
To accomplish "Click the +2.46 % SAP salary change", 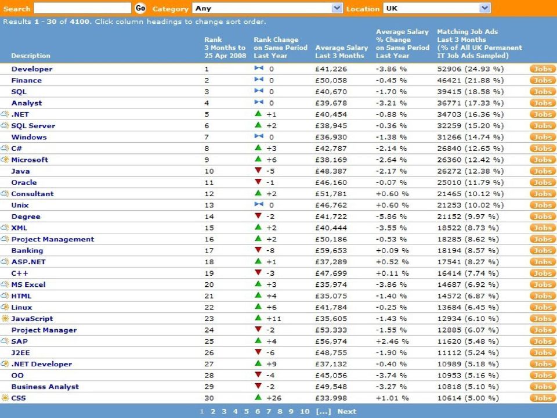I will click(x=392, y=341).
